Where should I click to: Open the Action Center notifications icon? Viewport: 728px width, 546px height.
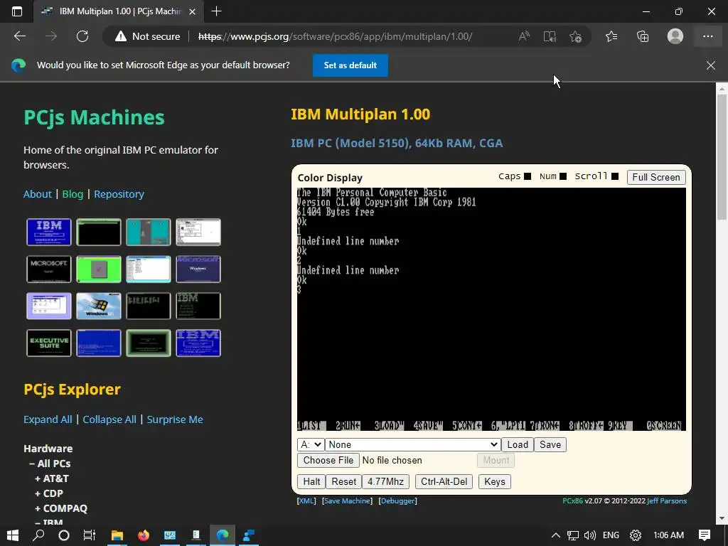(705, 535)
